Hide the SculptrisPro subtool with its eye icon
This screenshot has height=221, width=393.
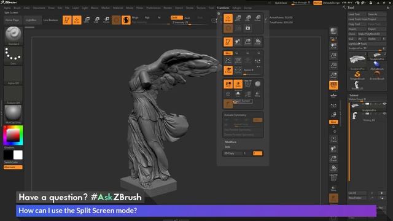point(384,104)
